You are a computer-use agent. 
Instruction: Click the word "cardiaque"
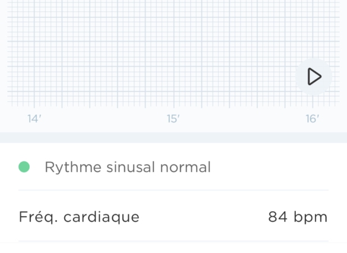tap(102, 217)
